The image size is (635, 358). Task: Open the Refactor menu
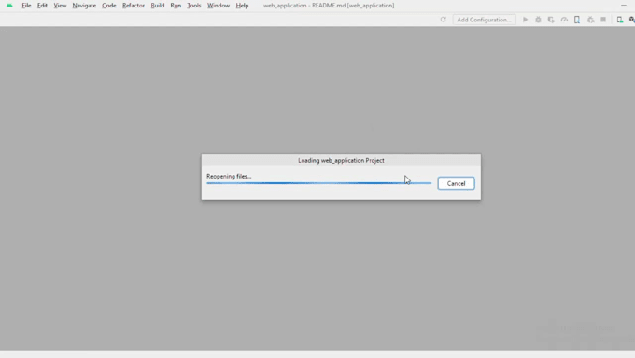coord(134,6)
